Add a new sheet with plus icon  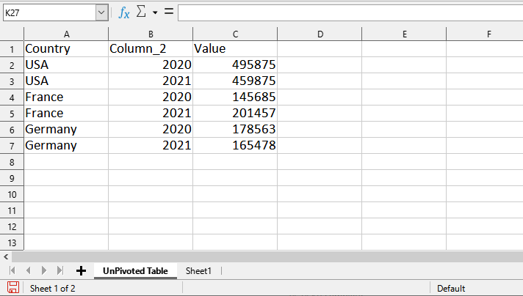(x=81, y=271)
